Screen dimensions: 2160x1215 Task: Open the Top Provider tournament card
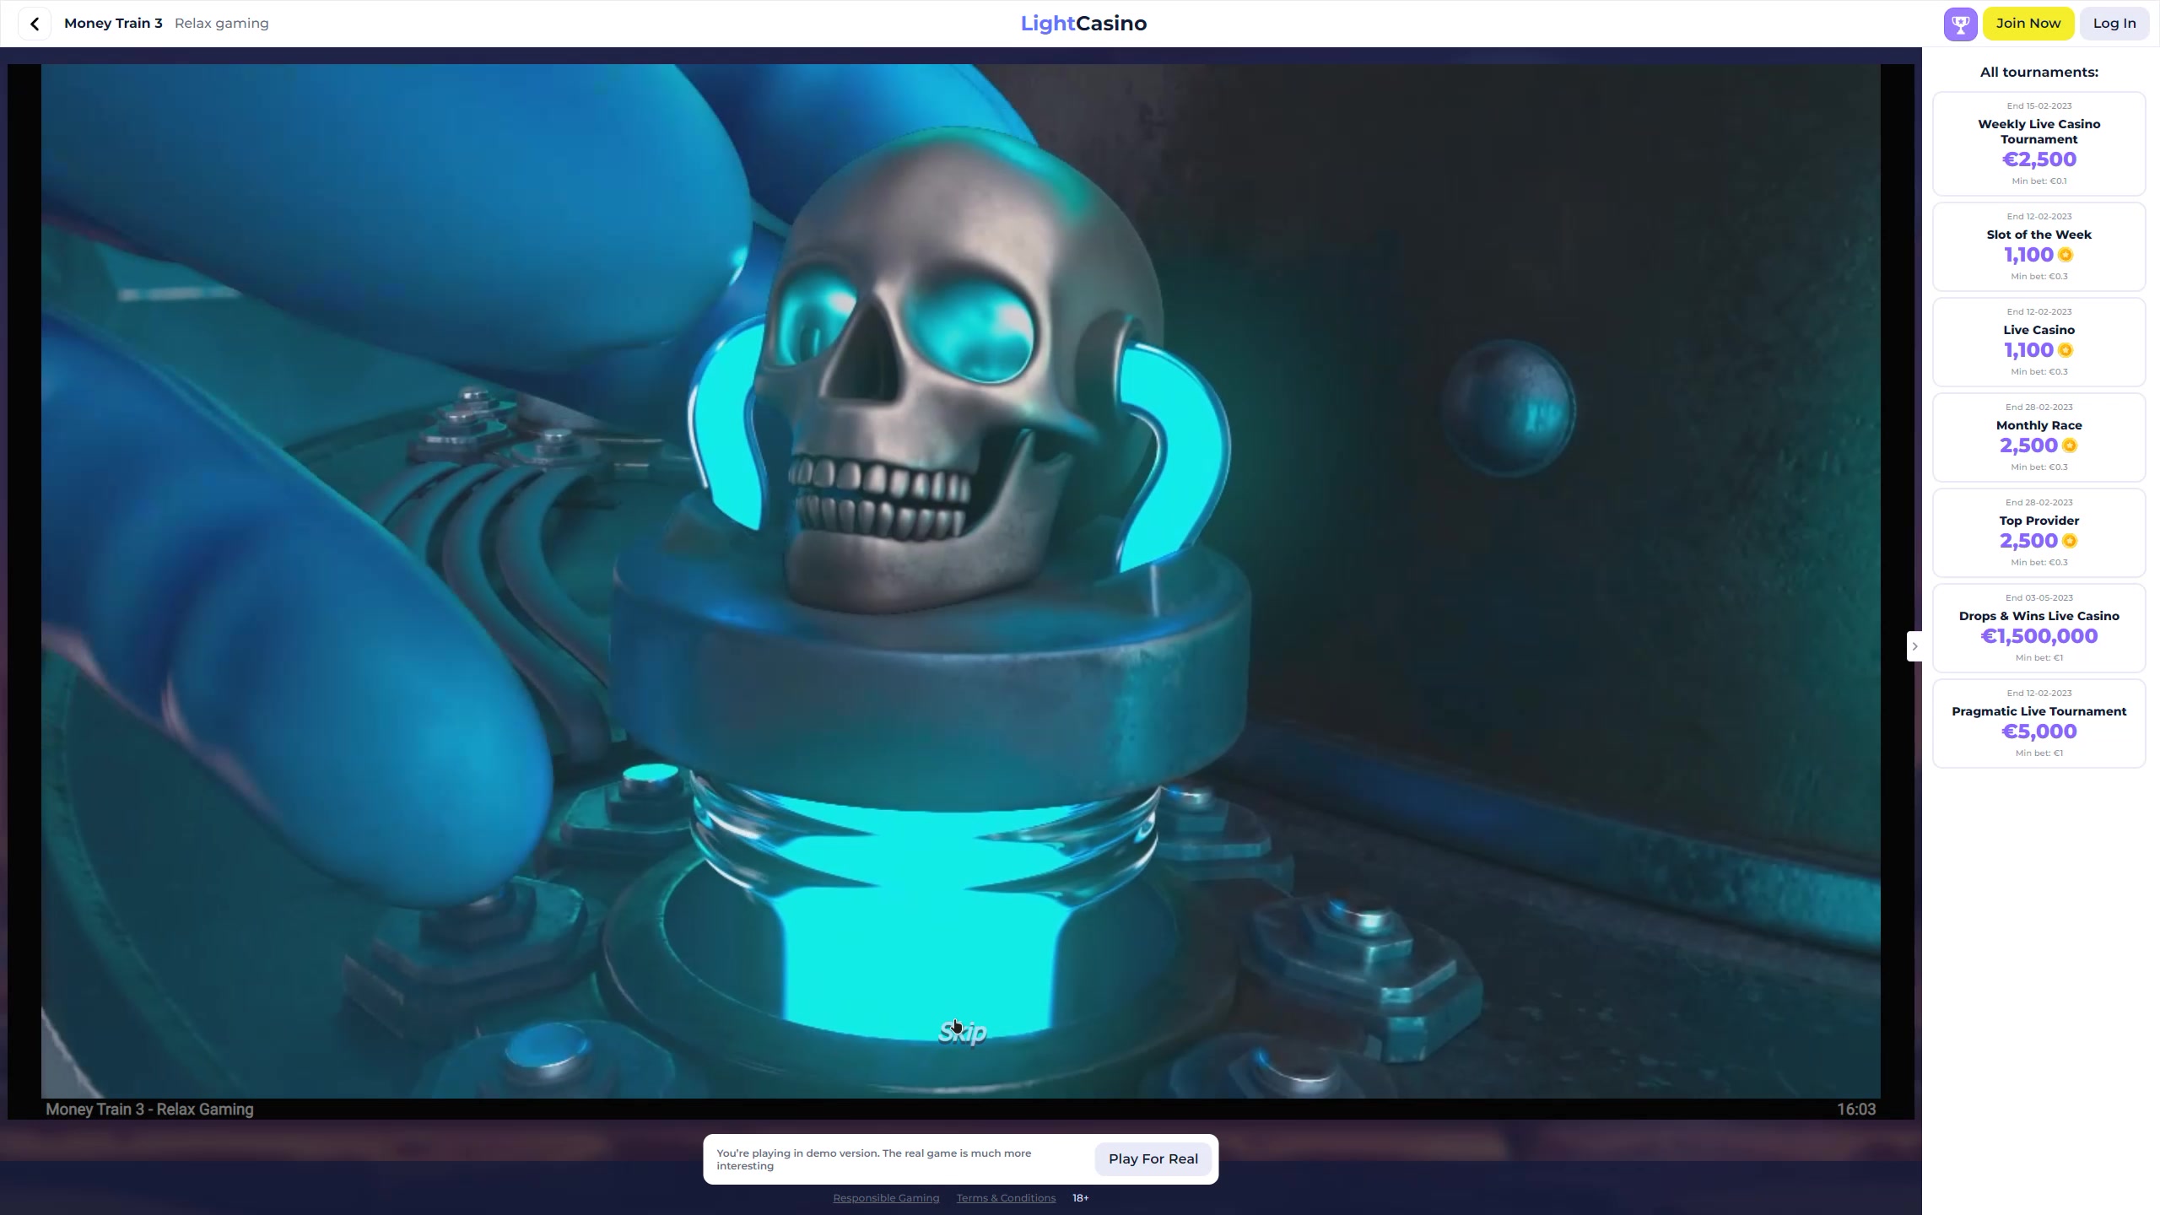tap(2038, 532)
